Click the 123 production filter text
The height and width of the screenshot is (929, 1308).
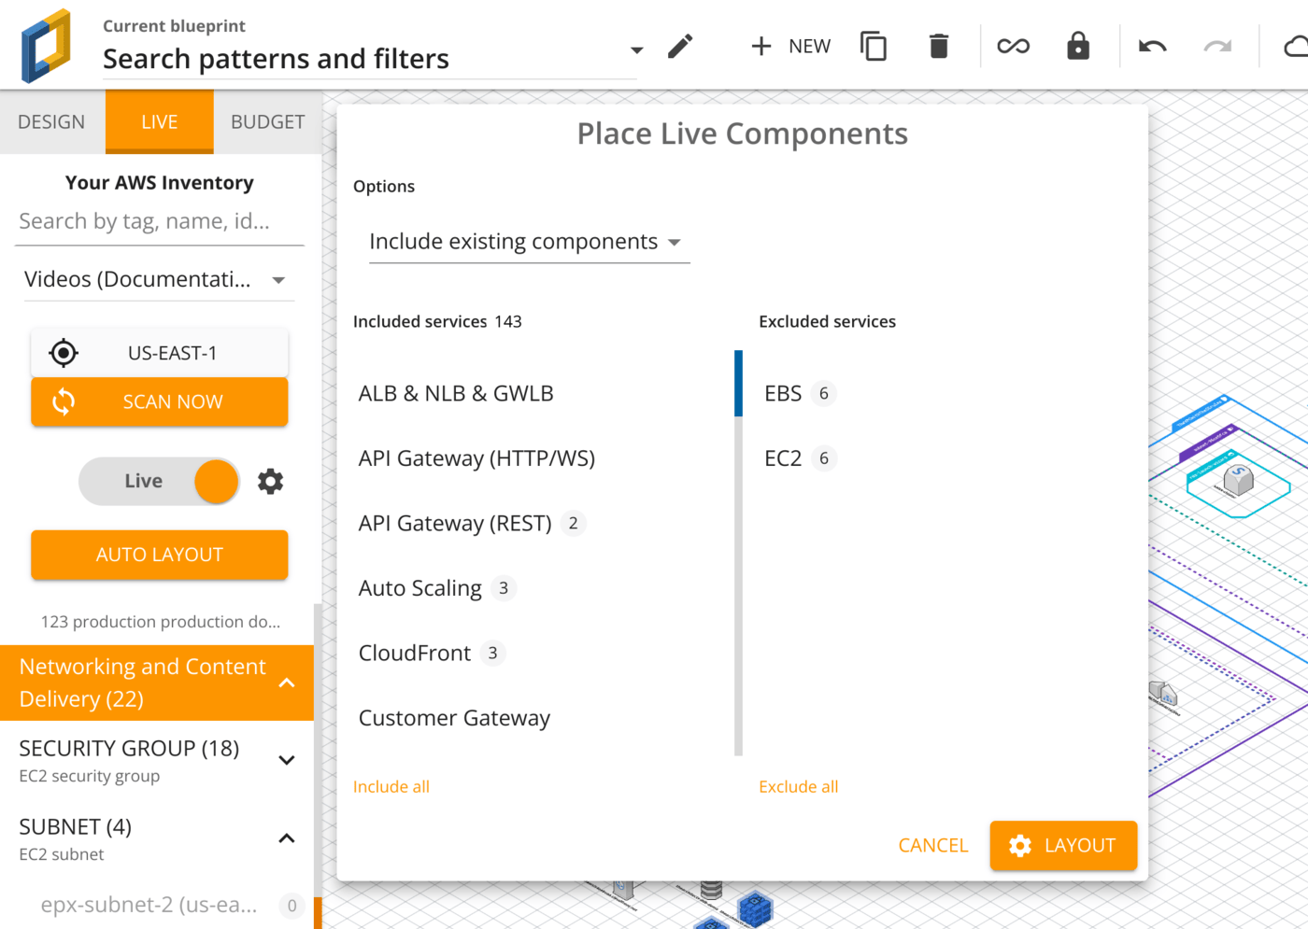click(x=160, y=622)
